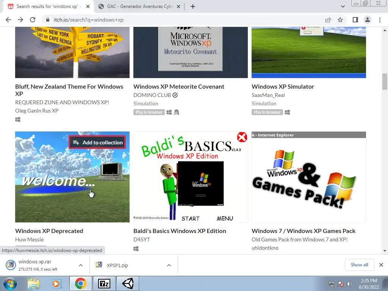This screenshot has width=388, height=291.
Task: Open the browser side panel
Action: pyautogui.click(x=355, y=20)
